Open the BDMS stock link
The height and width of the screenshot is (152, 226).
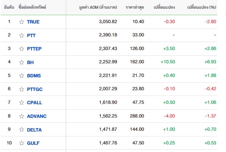point(34,76)
